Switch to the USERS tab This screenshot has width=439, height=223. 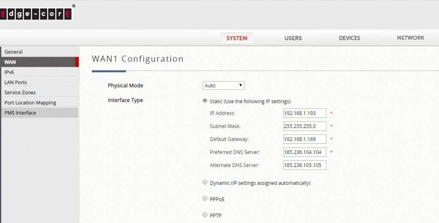pyautogui.click(x=293, y=38)
